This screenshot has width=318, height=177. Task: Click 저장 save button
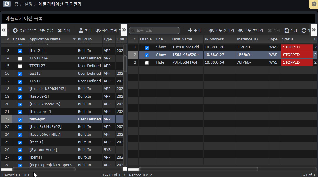(291, 30)
